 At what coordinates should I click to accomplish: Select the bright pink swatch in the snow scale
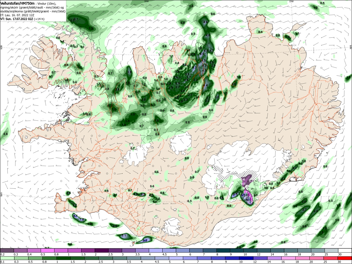[47, 250]
